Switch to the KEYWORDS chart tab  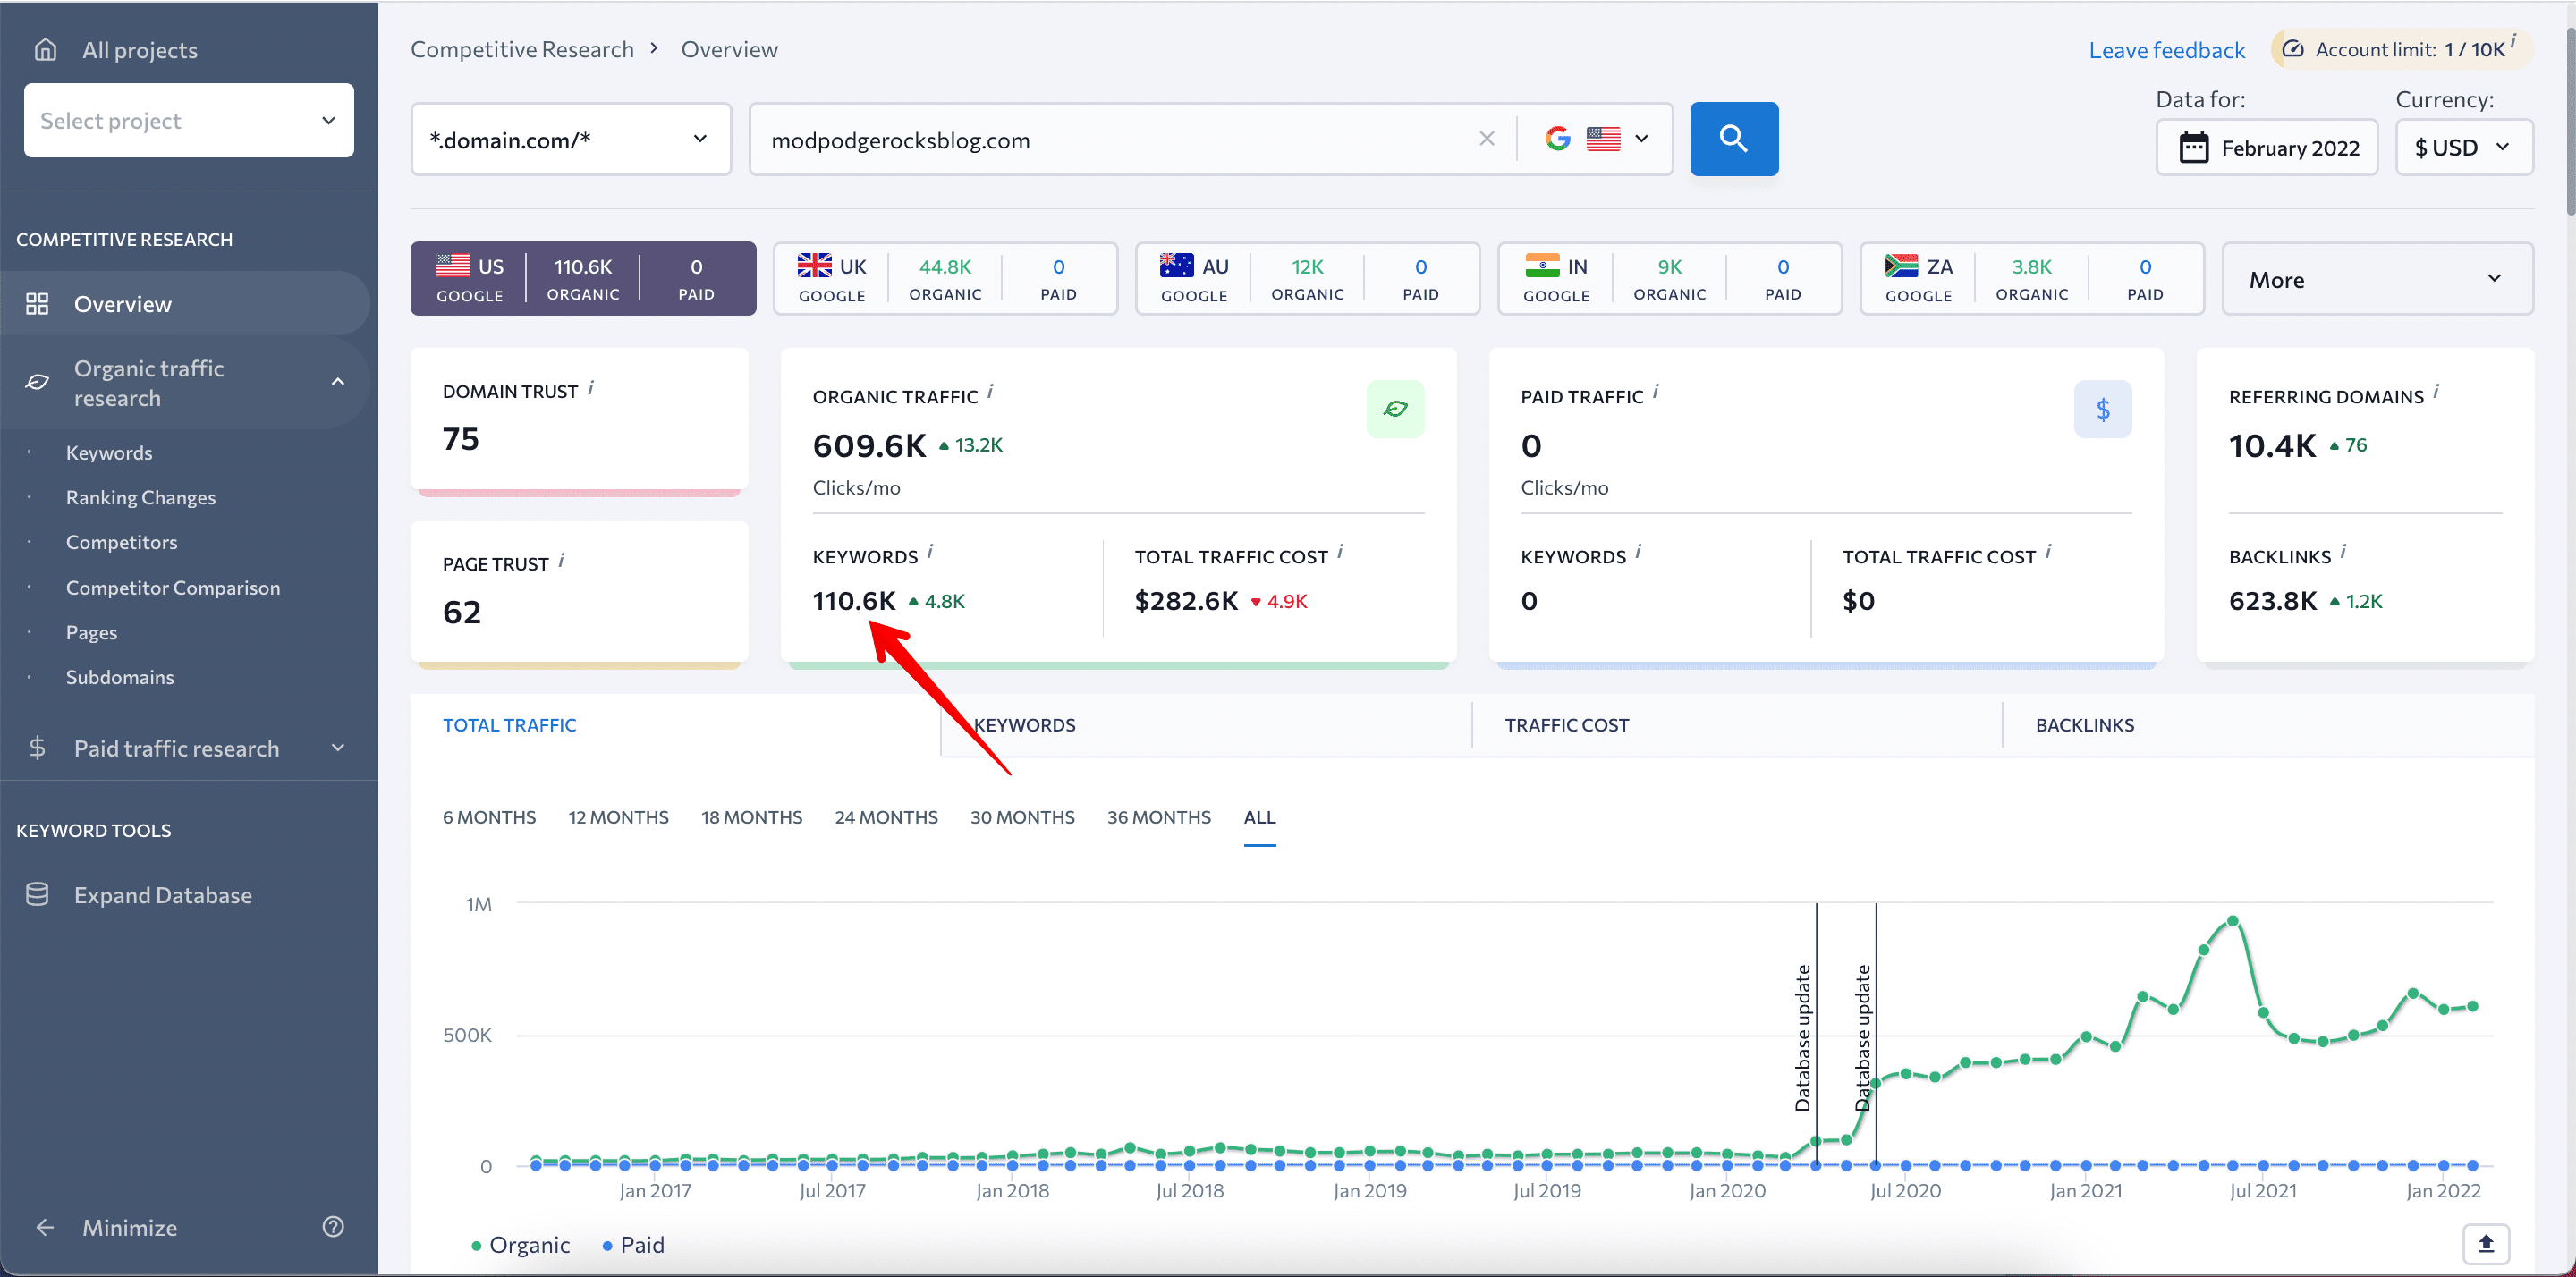tap(1024, 725)
